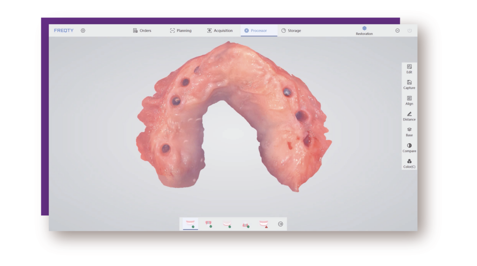Switch to the Orders tab
This screenshot has width=477, height=266.
click(142, 30)
